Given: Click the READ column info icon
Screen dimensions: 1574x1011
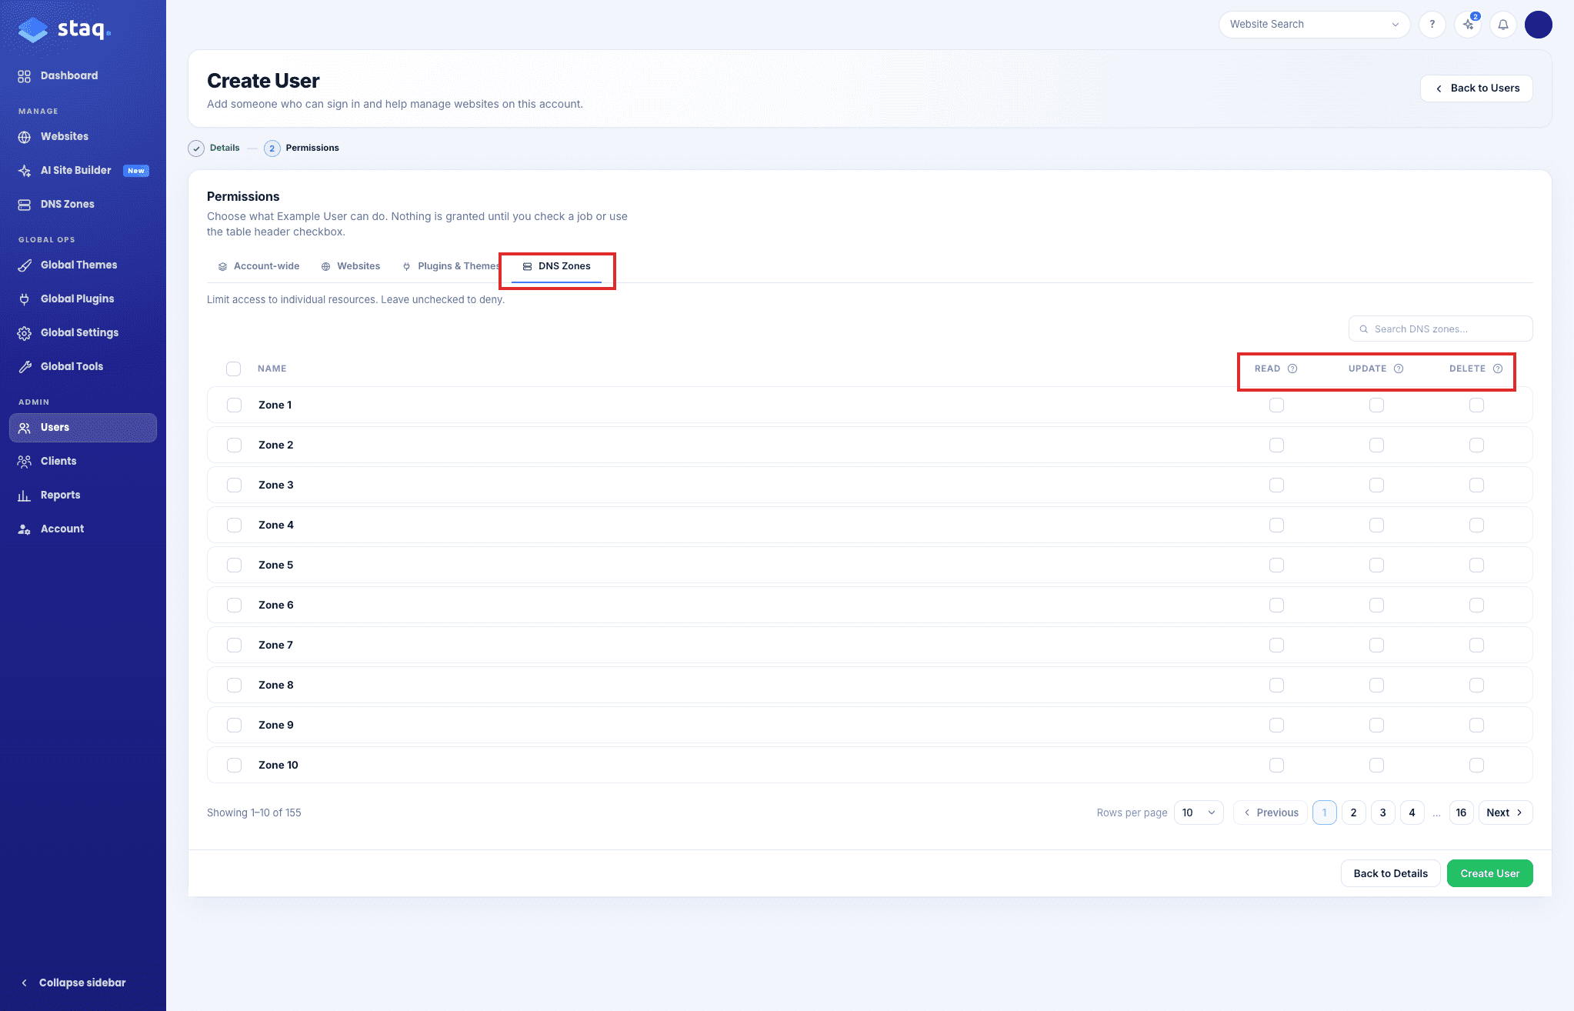Looking at the screenshot, I should click(1292, 369).
